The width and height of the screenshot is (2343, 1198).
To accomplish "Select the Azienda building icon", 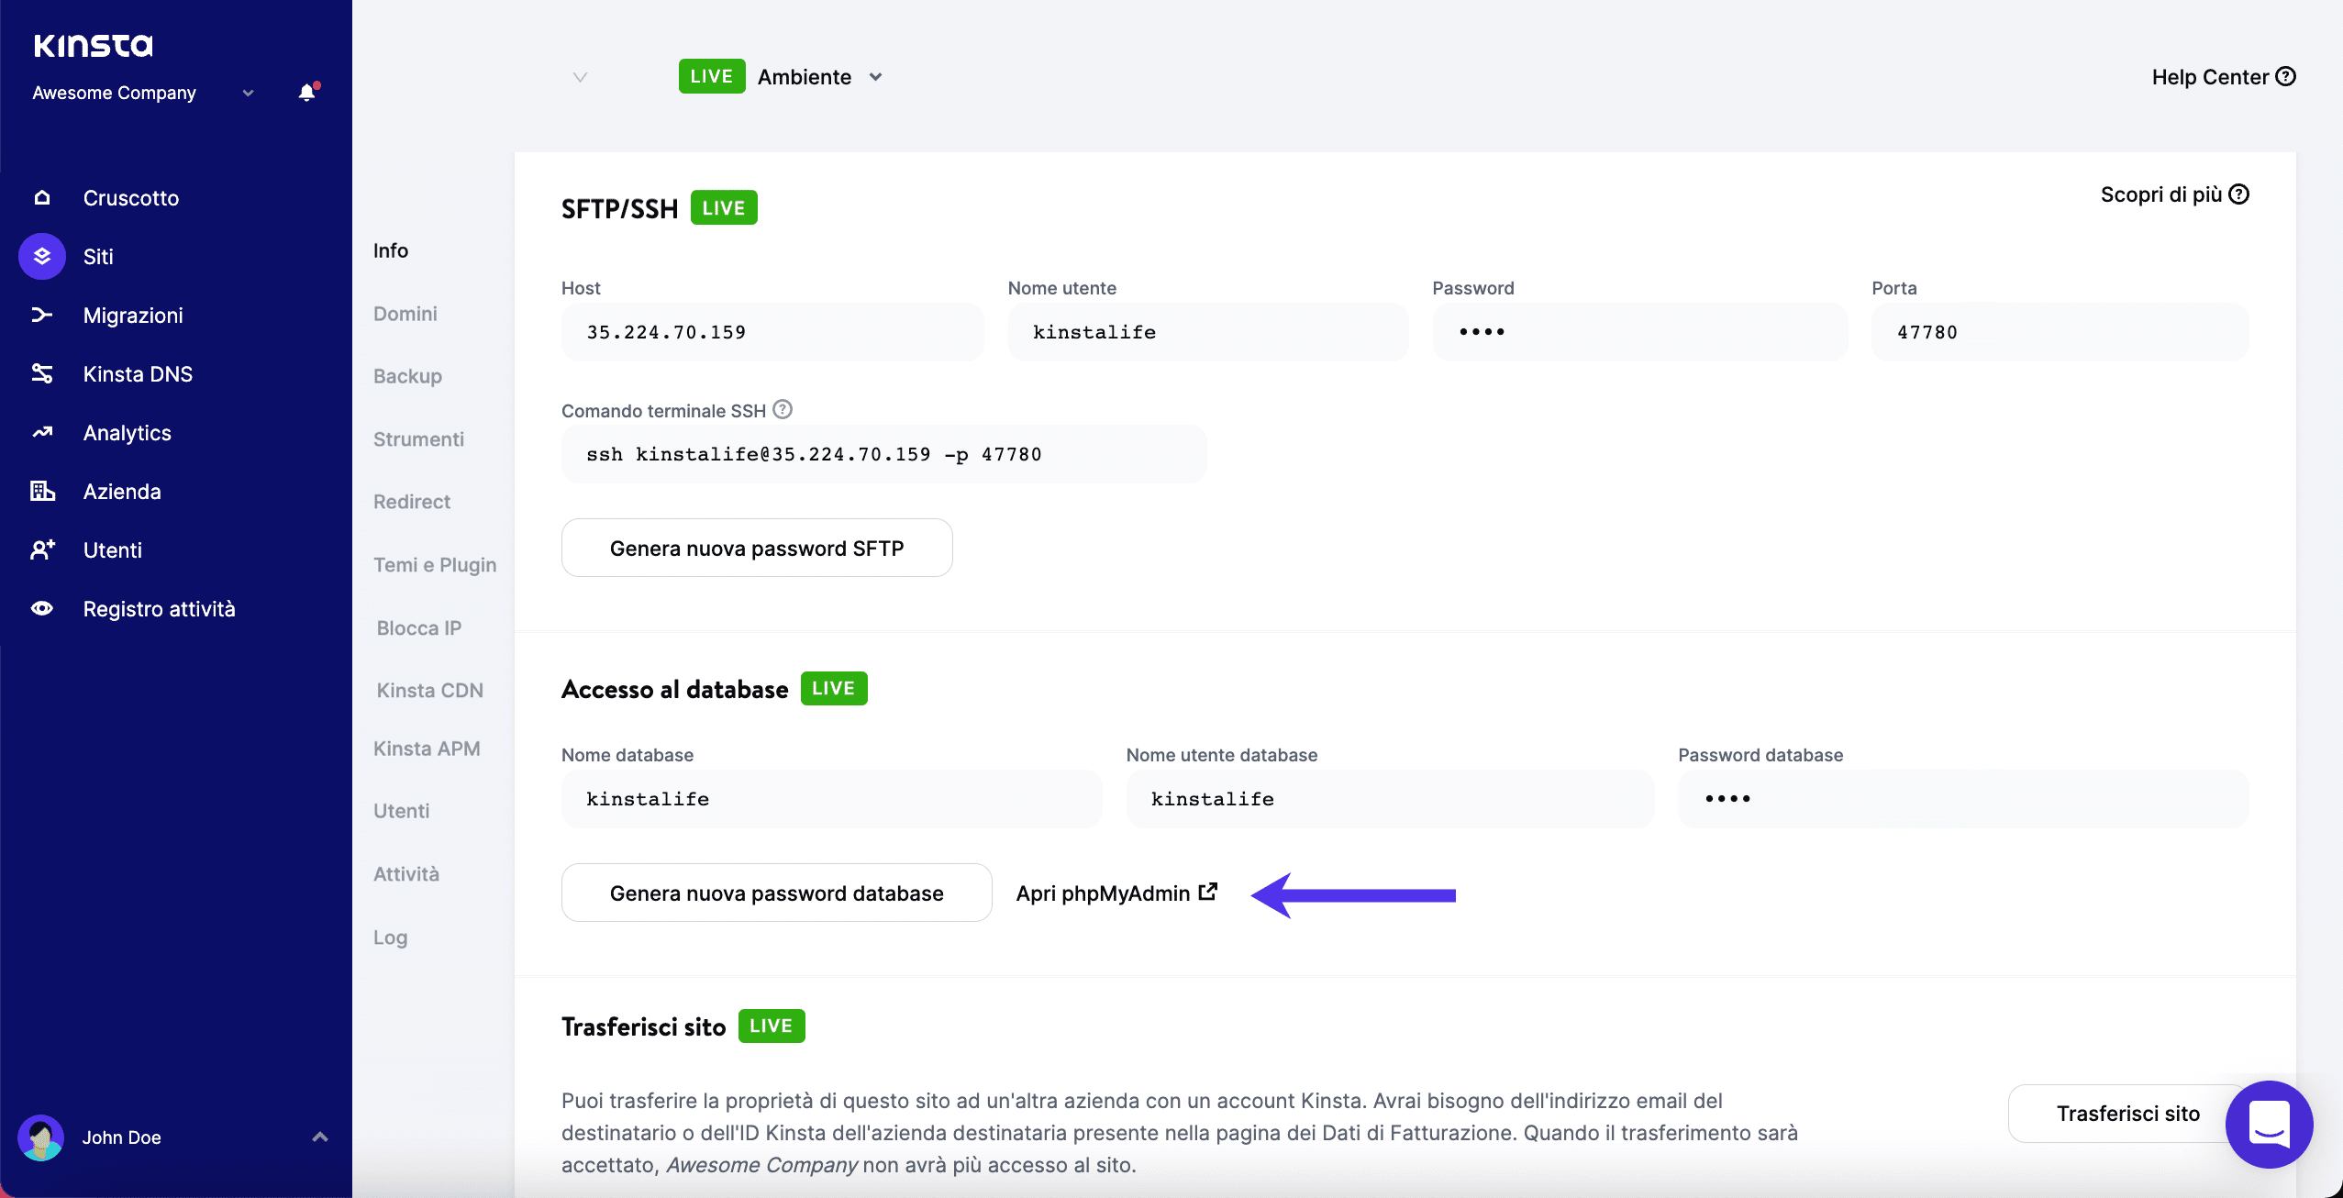I will tap(41, 491).
